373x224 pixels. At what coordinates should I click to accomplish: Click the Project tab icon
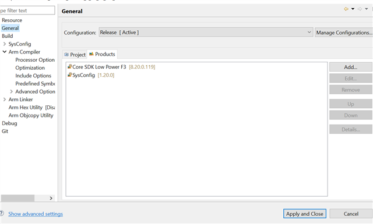point(66,55)
